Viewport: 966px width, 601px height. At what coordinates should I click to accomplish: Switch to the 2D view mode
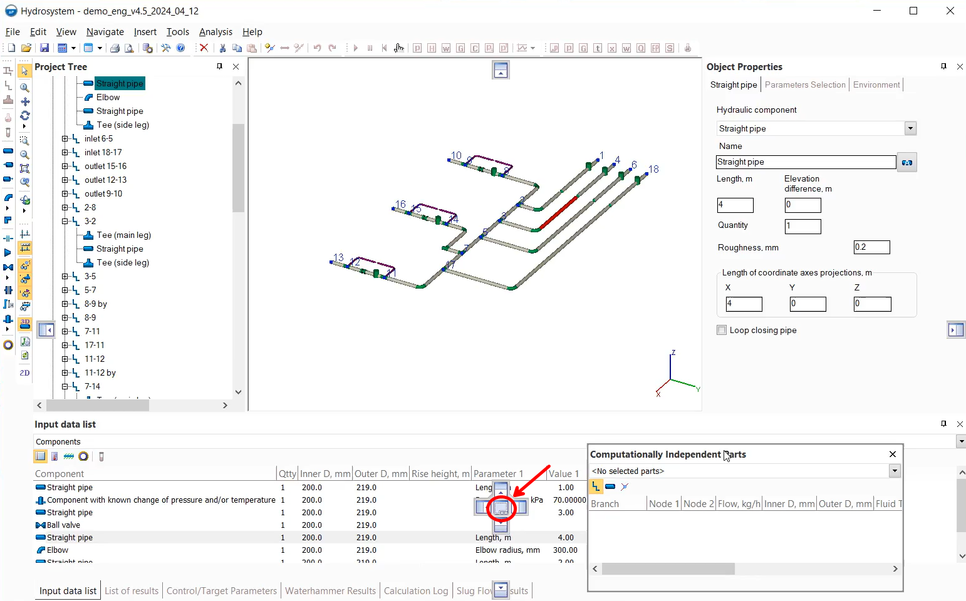24,372
